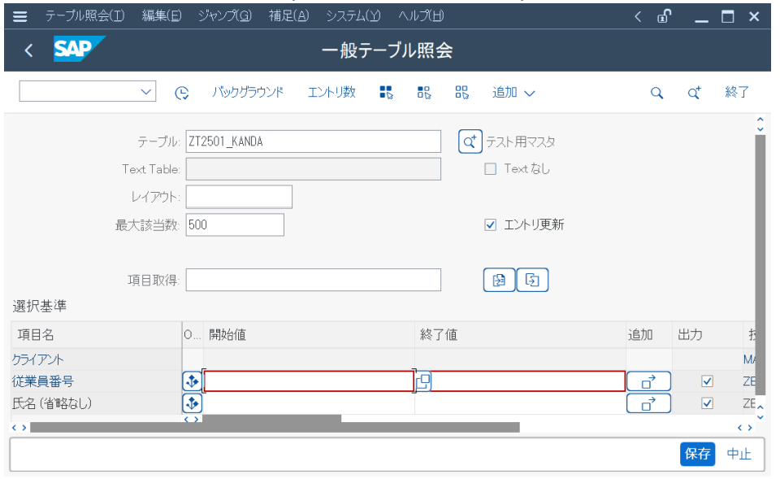The width and height of the screenshot is (780, 479).
Task: Click the table horizontal scrollbar
Action: pos(275,428)
